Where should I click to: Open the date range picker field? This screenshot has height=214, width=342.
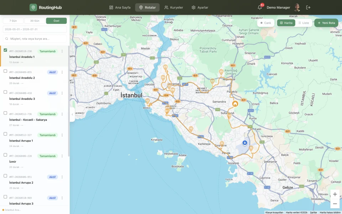pos(35,29)
